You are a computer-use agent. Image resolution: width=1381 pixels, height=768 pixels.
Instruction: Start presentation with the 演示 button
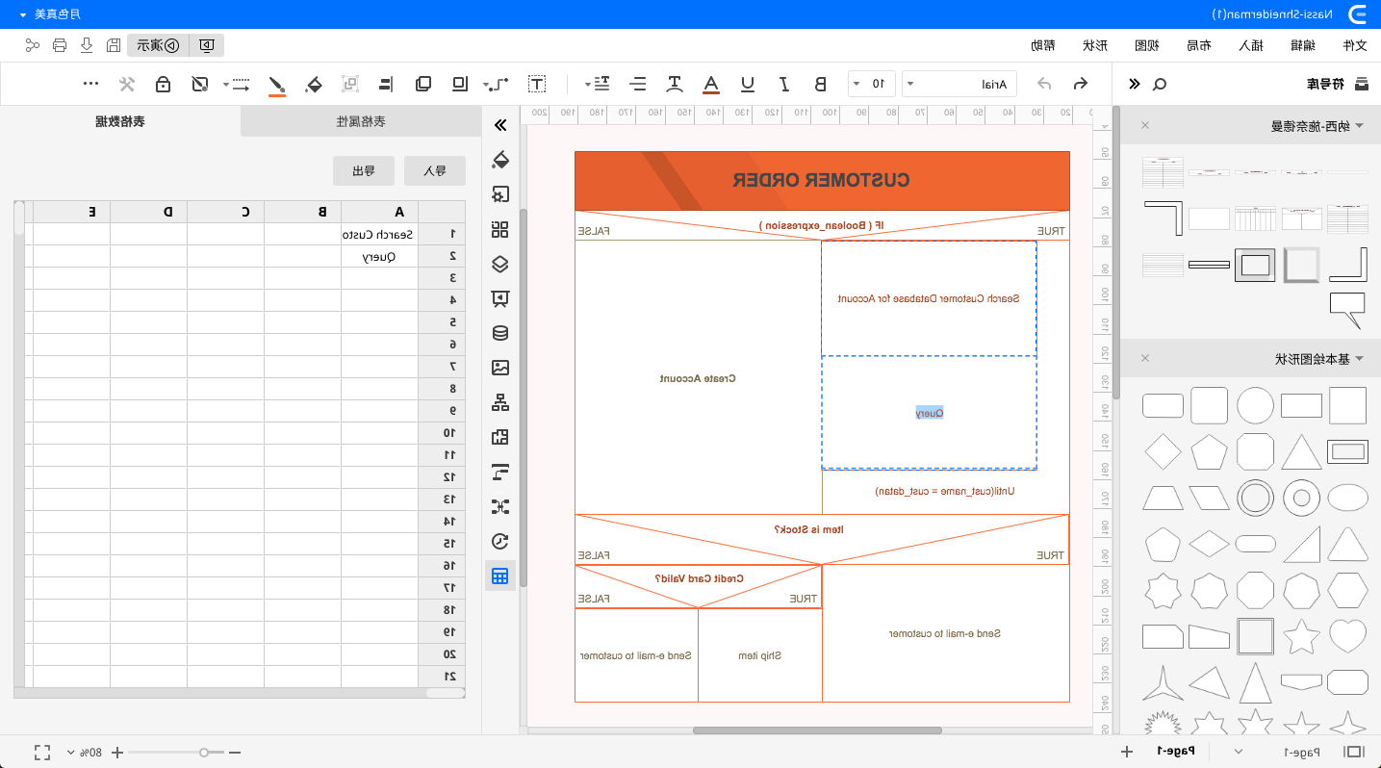[x=158, y=45]
